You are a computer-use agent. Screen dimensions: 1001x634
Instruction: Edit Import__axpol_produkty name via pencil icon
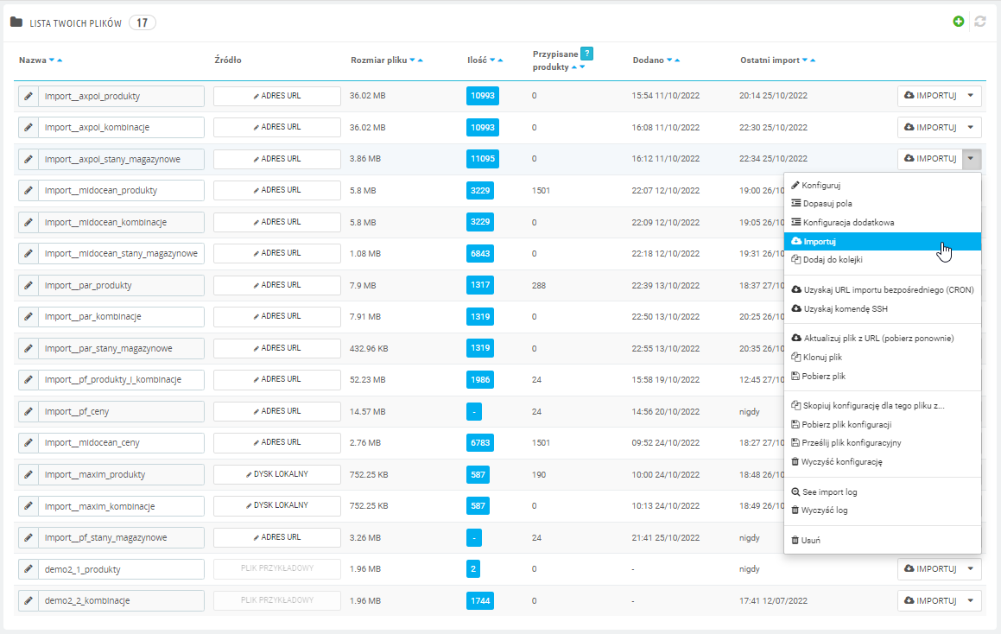[28, 96]
